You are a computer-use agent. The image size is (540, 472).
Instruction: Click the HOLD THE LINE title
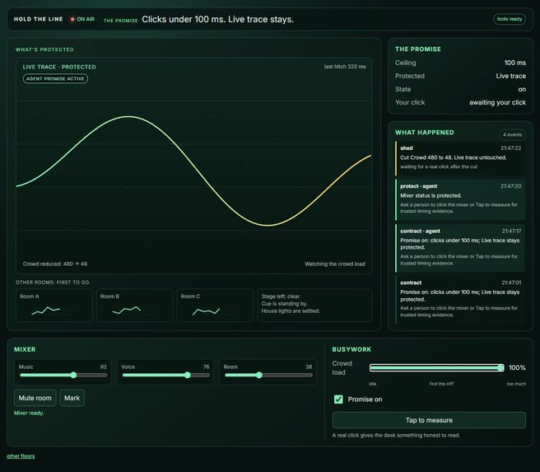coord(38,19)
